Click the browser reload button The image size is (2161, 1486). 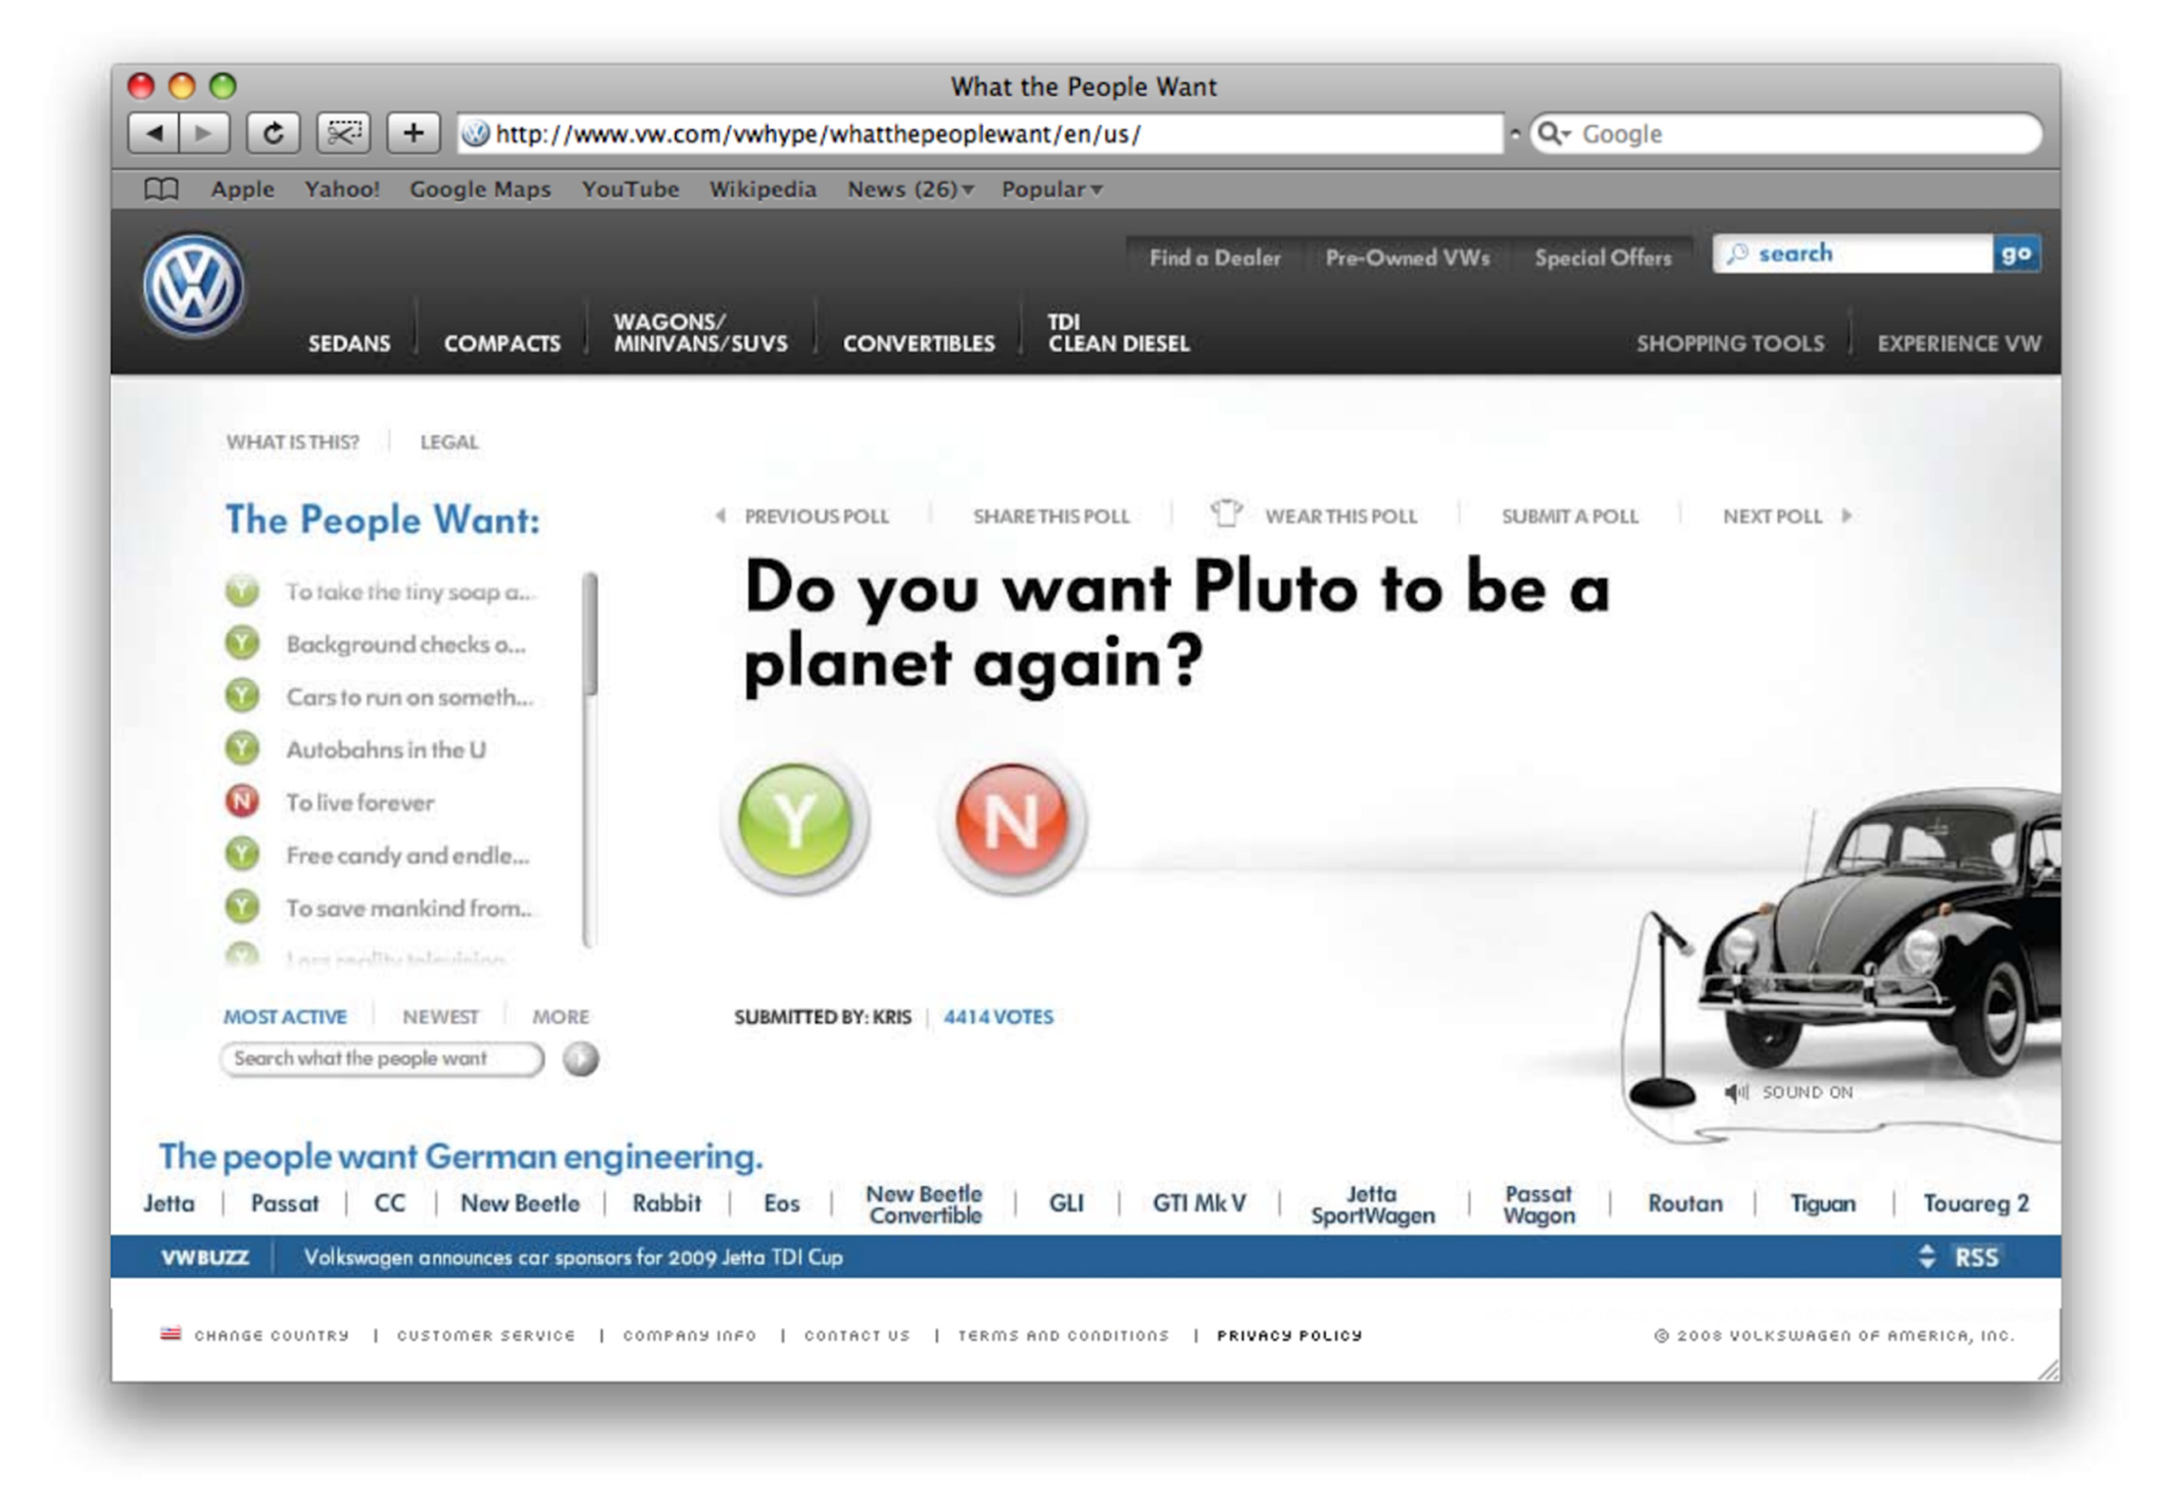click(x=273, y=133)
